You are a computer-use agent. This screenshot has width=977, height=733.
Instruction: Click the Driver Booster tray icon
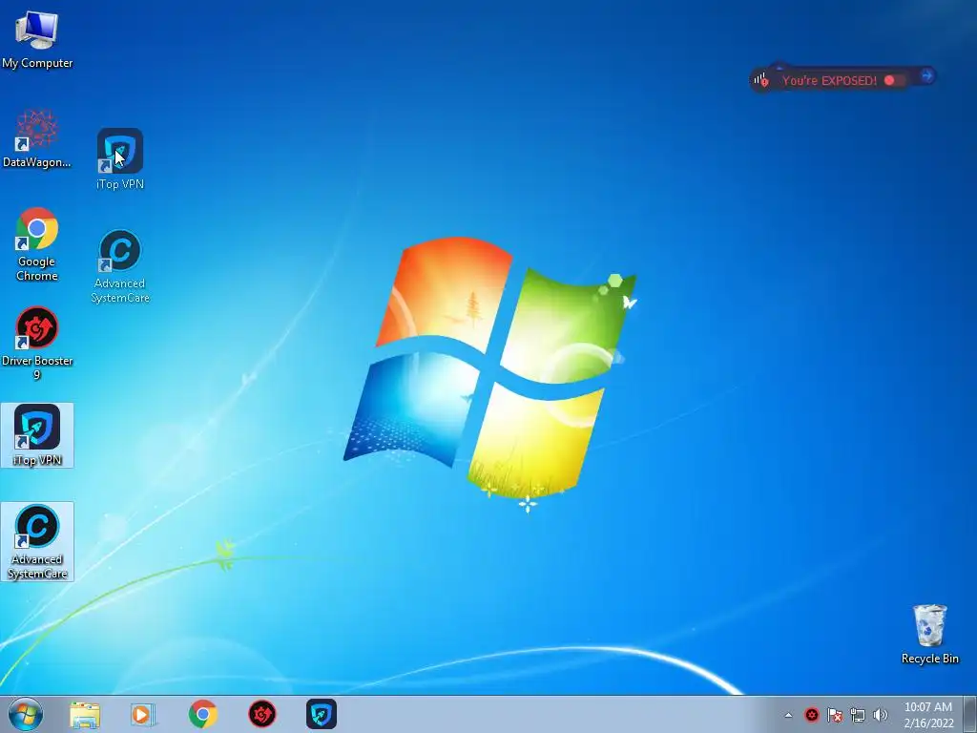click(x=811, y=715)
